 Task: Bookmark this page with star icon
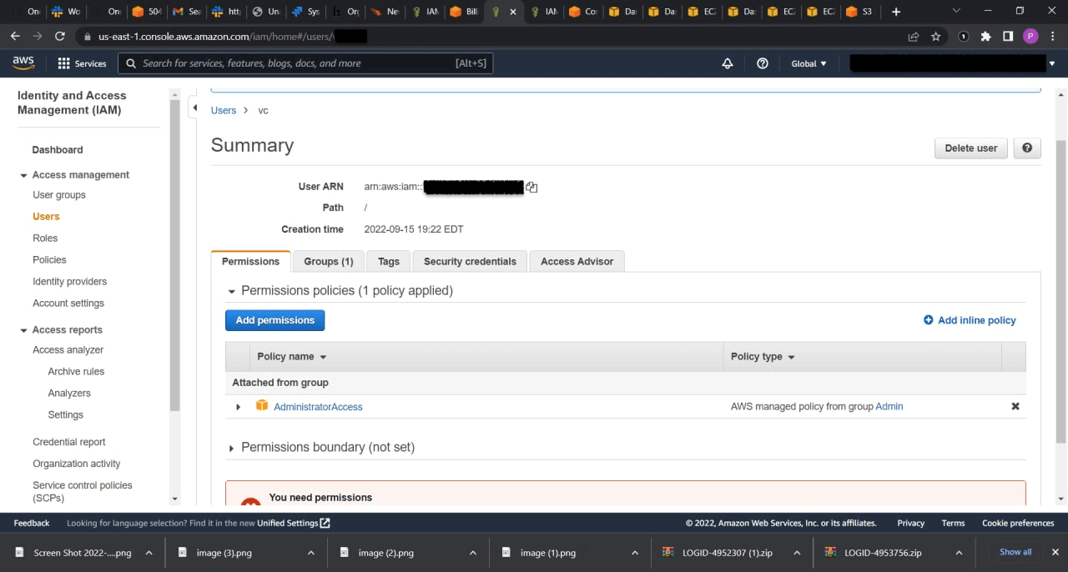coord(936,37)
